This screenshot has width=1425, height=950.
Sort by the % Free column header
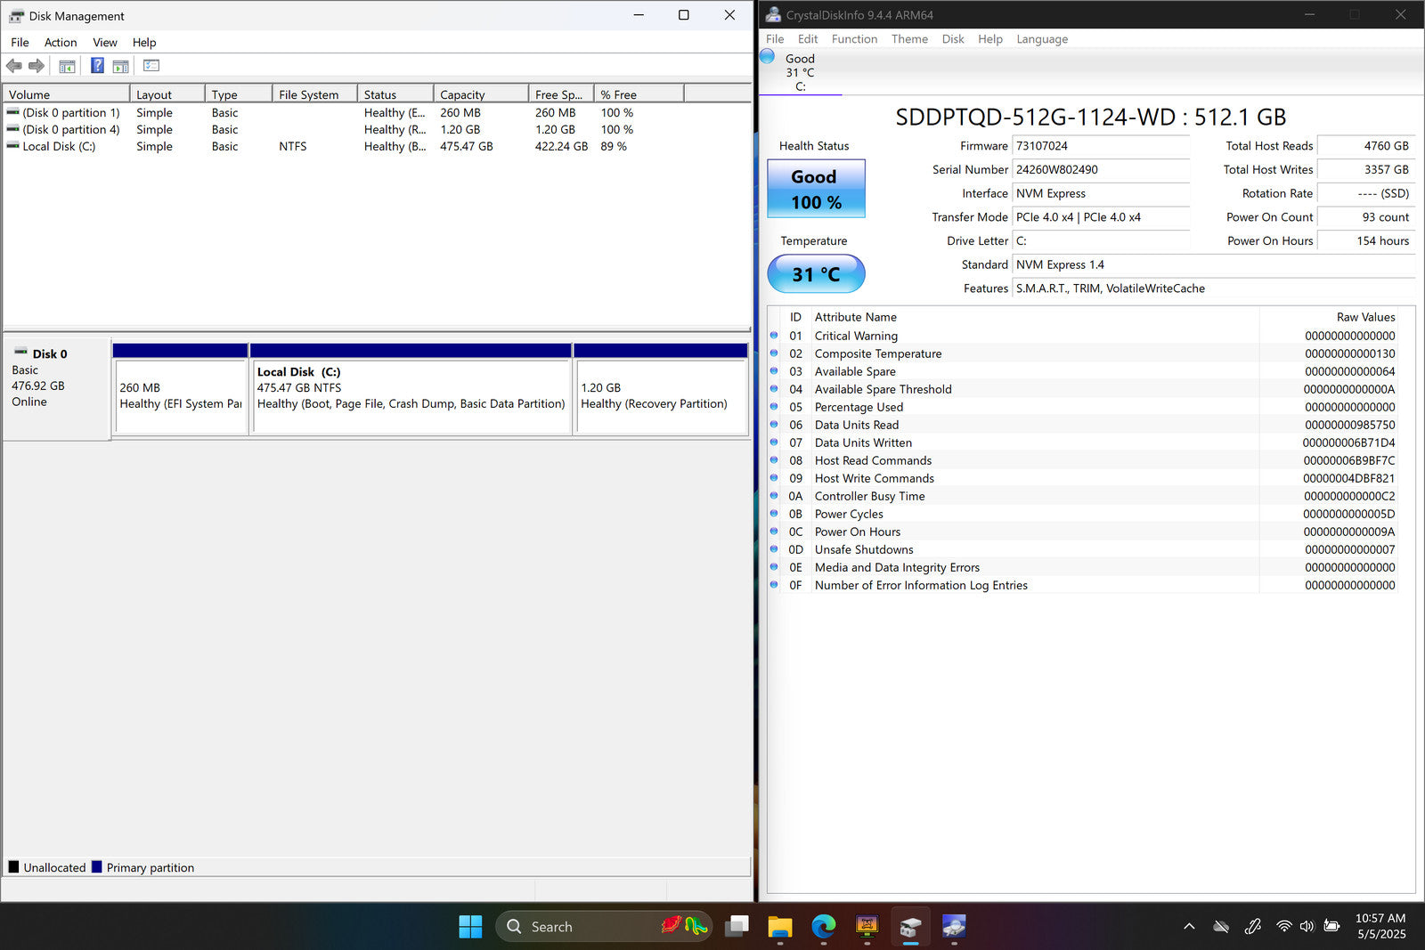point(639,94)
